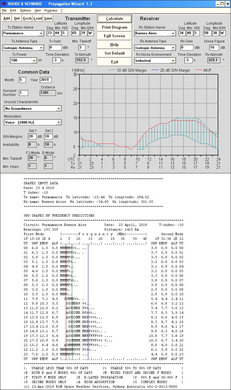This screenshot has height=390, width=231.
Task: Maximize the Propagation Wizard window
Action: pyautogui.click(x=222, y=4)
